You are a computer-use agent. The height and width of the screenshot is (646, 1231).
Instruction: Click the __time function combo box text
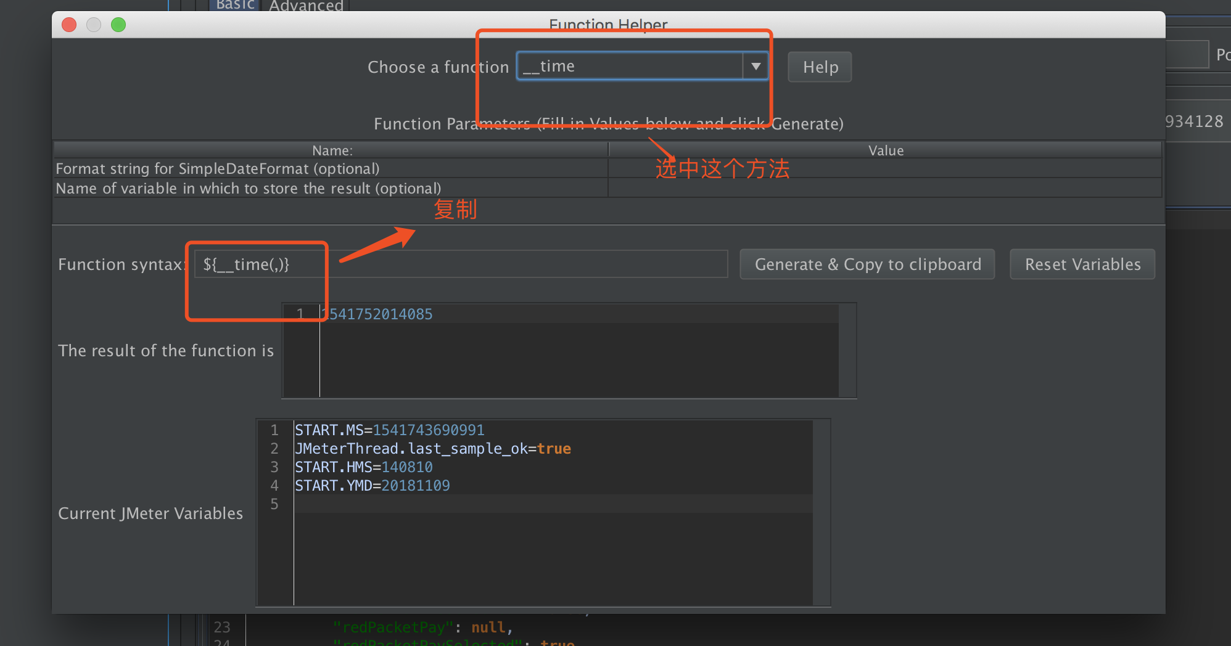(629, 66)
